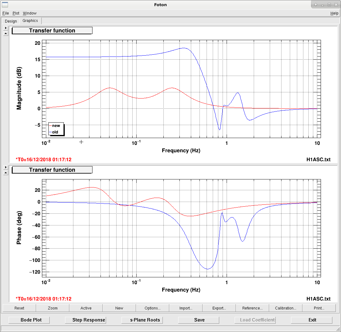Open the Calibration... dialog
The height and width of the screenshot is (332, 341).
coord(286,308)
